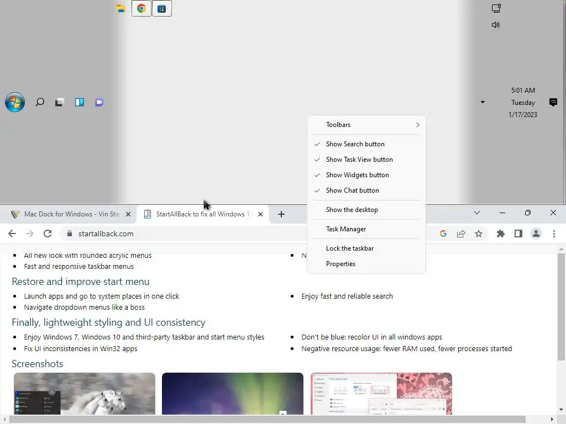Choose Show the desktop menu entry
This screenshot has width=566, height=424.
366,210
